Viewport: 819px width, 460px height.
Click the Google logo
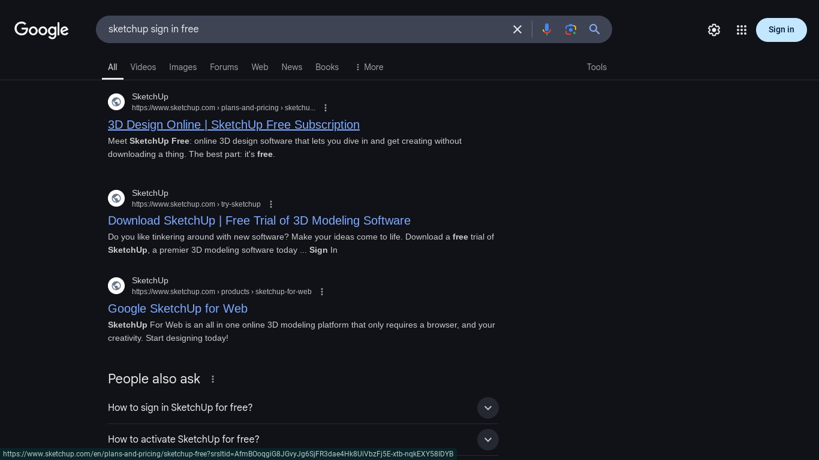click(x=41, y=29)
